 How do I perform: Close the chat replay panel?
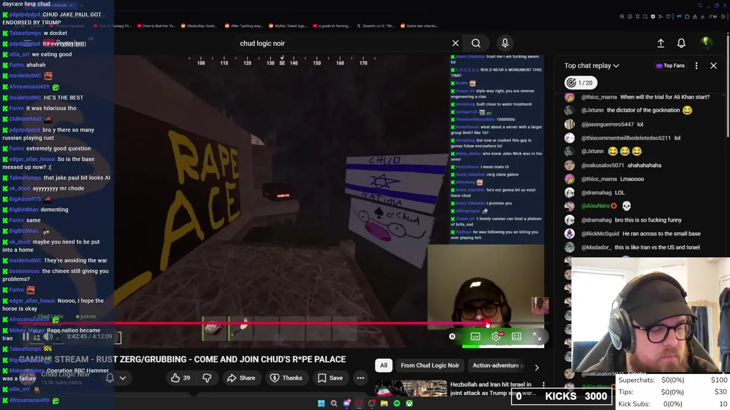tap(713, 65)
